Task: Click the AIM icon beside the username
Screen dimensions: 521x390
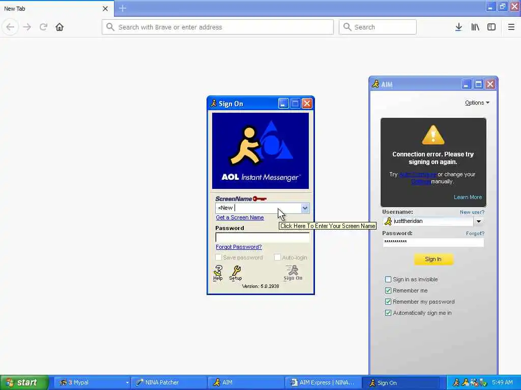Action: point(387,221)
